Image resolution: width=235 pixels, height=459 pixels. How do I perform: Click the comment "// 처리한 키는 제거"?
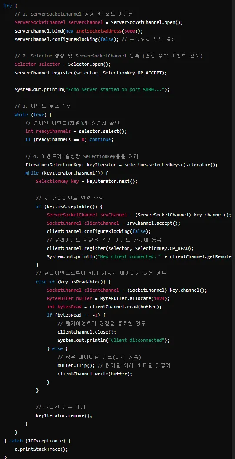point(60,407)
